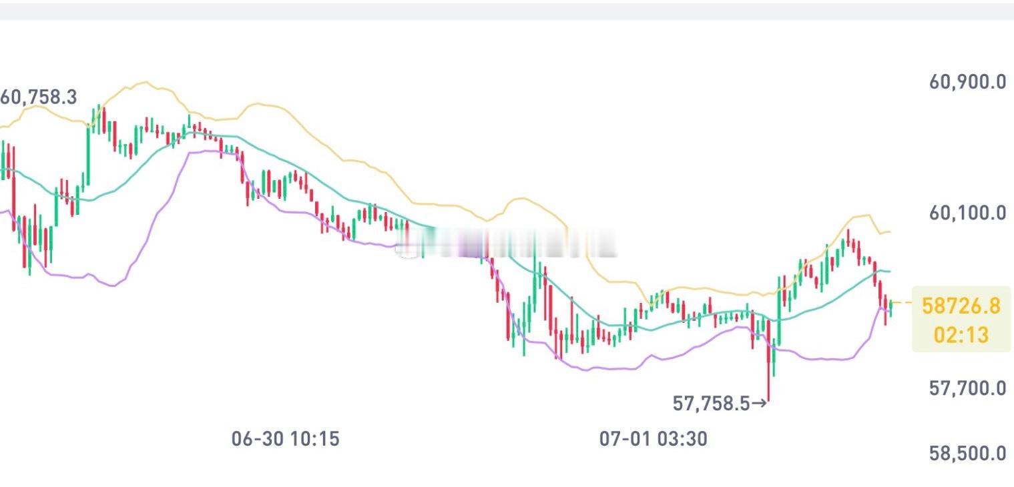Click the 07-01 03:30 time axis label
Image resolution: width=1014 pixels, height=487 pixels.
[653, 439]
